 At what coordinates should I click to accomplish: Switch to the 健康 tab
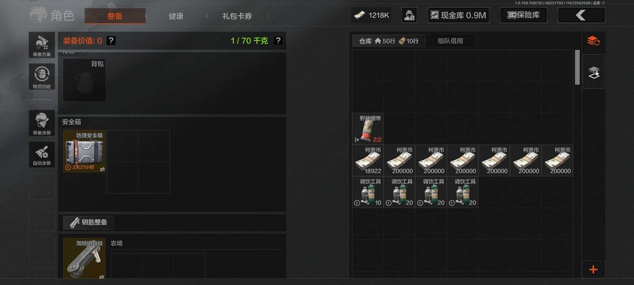coord(176,16)
